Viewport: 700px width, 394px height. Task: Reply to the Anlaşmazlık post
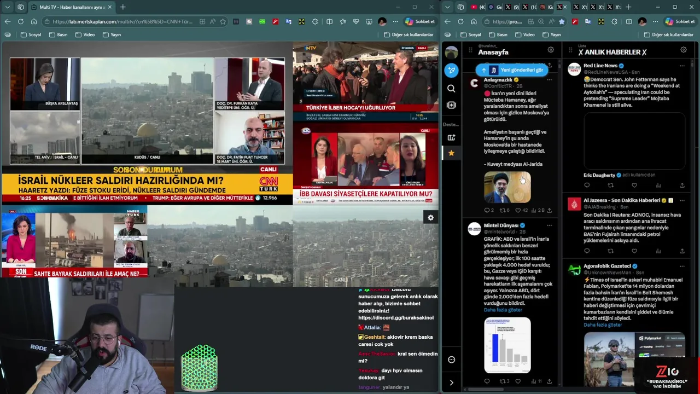click(x=487, y=210)
